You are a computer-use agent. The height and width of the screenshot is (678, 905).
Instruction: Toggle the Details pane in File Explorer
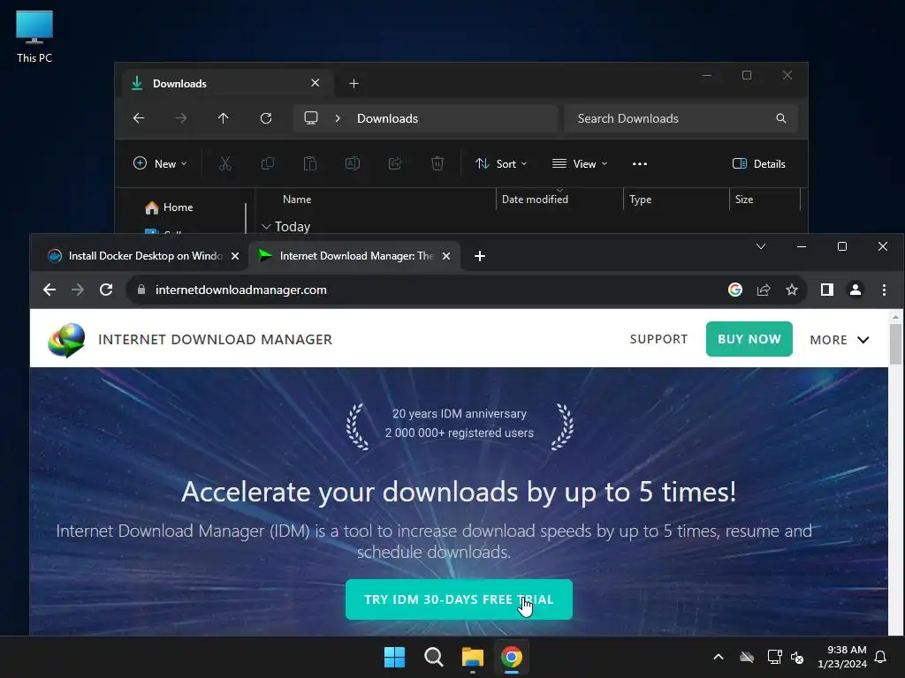tap(758, 163)
